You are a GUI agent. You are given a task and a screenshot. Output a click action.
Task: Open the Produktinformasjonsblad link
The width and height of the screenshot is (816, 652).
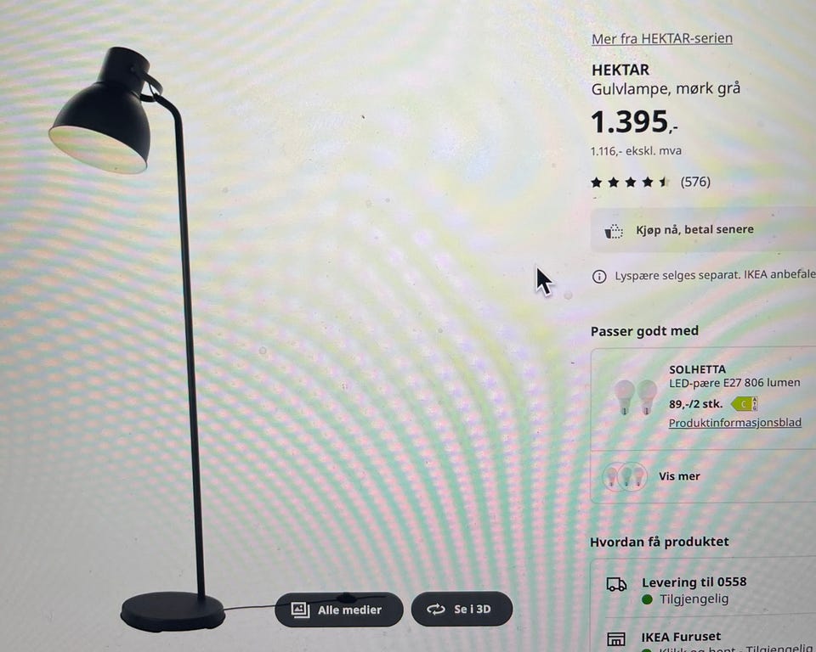(x=734, y=423)
